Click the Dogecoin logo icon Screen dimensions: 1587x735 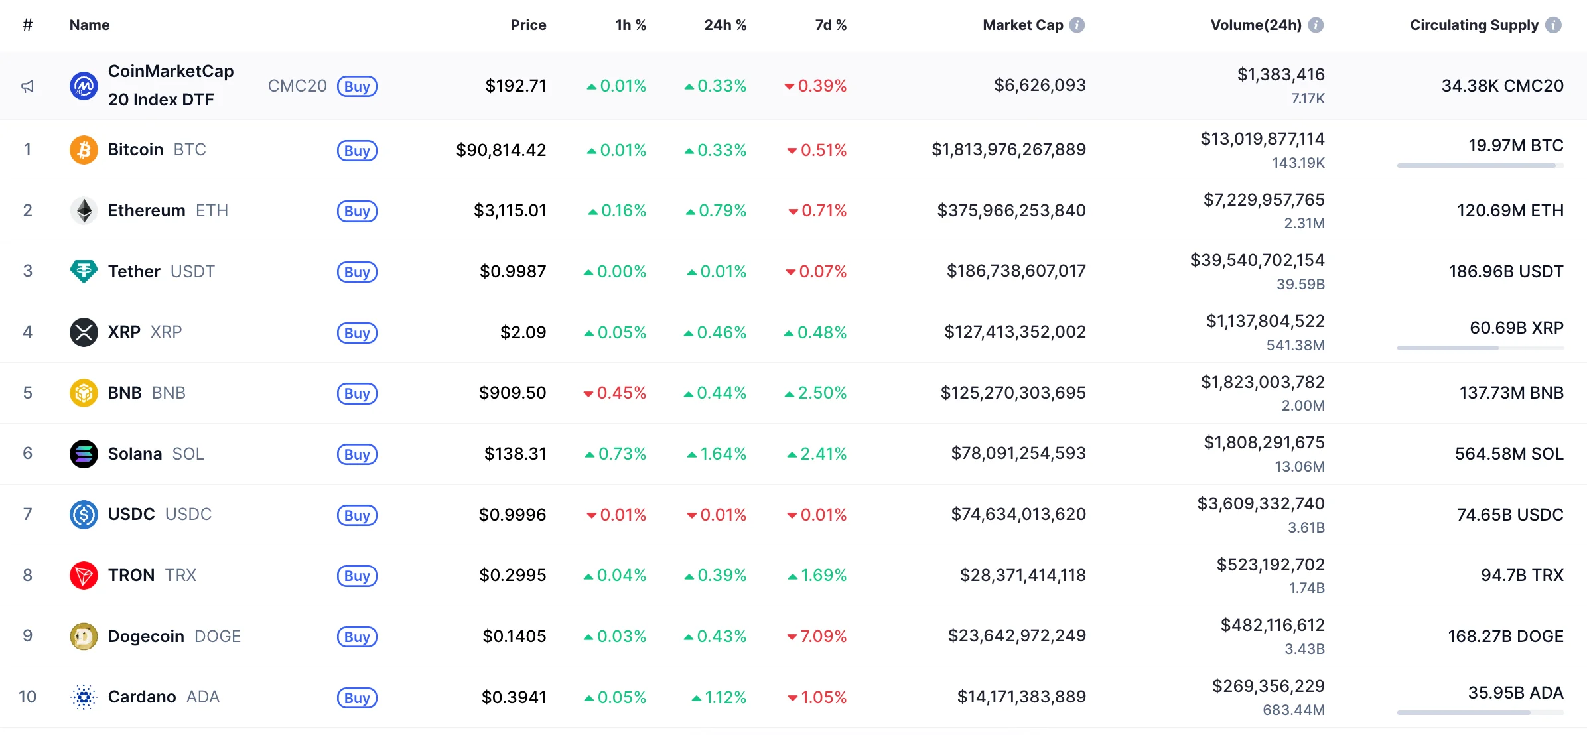pos(84,636)
